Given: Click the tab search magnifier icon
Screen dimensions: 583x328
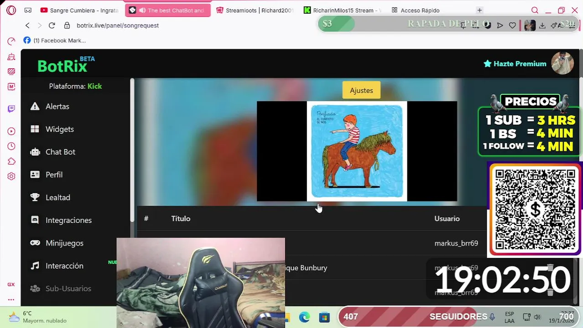Looking at the screenshot, I should point(535,10).
